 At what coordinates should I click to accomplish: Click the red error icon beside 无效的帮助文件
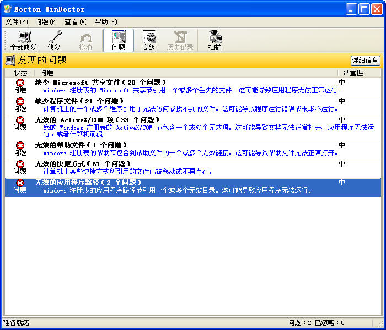[x=20, y=145]
